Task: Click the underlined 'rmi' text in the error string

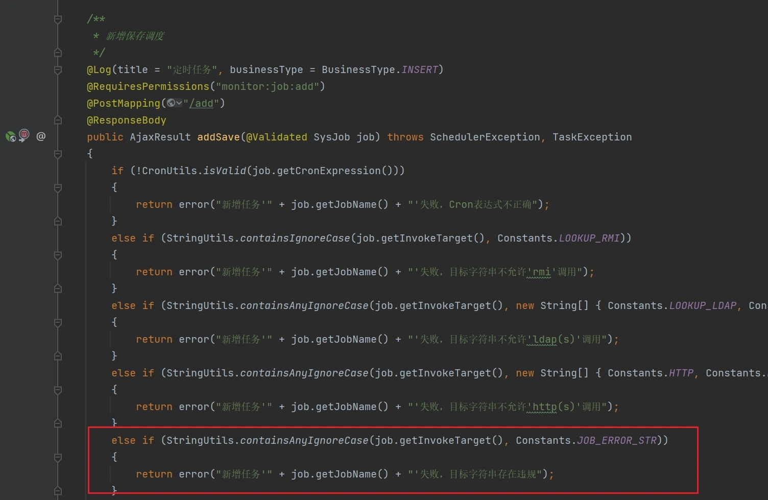Action: click(x=541, y=272)
